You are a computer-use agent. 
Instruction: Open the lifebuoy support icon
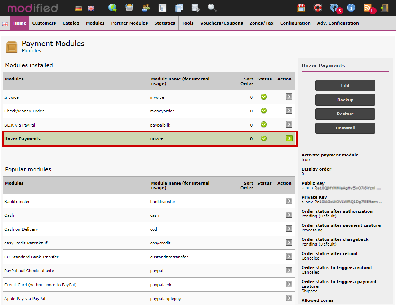(318, 8)
